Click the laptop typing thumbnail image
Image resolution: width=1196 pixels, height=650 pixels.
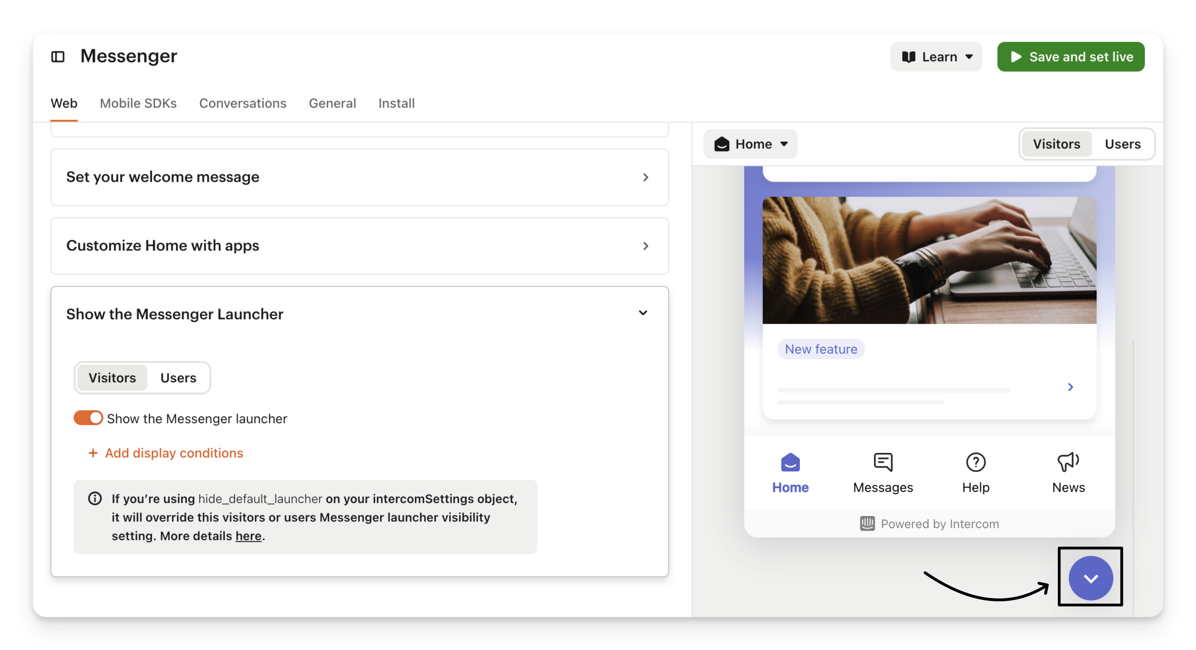tap(929, 260)
